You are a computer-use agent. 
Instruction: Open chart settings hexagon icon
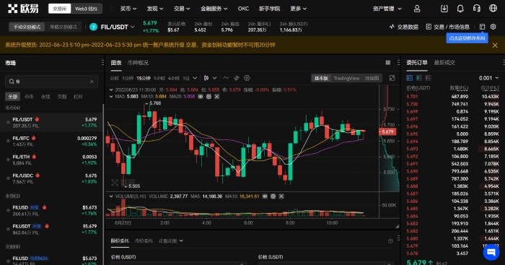pyautogui.click(x=247, y=78)
